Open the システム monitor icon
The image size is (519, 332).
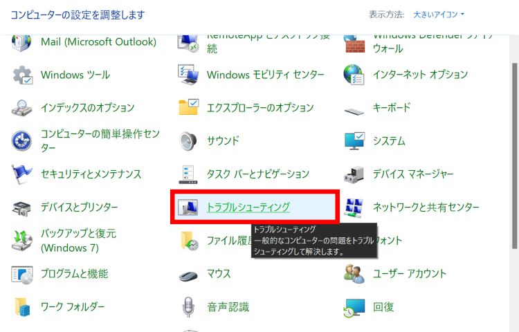coord(354,141)
